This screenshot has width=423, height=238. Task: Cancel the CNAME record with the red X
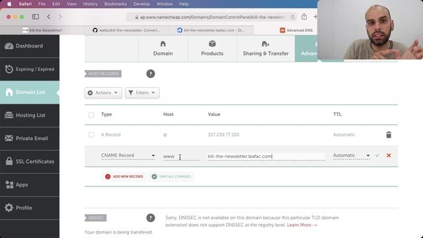(389, 155)
